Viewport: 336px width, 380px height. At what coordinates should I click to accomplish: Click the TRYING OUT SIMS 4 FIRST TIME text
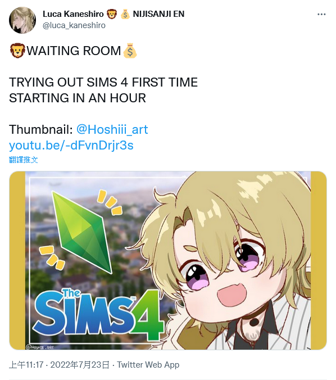point(103,82)
